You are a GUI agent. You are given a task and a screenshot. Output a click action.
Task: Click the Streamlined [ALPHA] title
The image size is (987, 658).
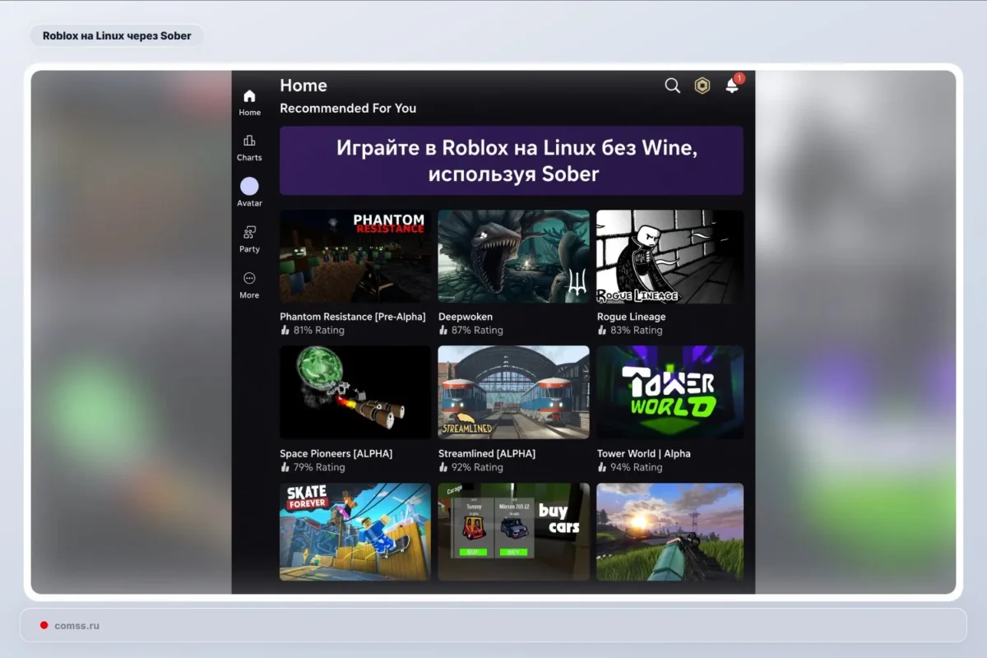[x=487, y=453]
